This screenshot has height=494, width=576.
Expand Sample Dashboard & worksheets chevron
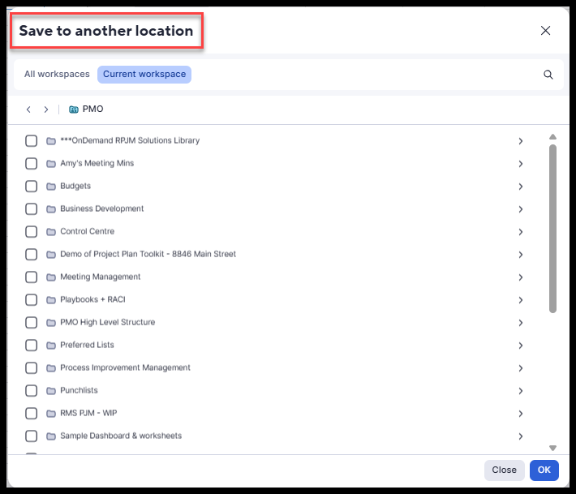point(521,436)
